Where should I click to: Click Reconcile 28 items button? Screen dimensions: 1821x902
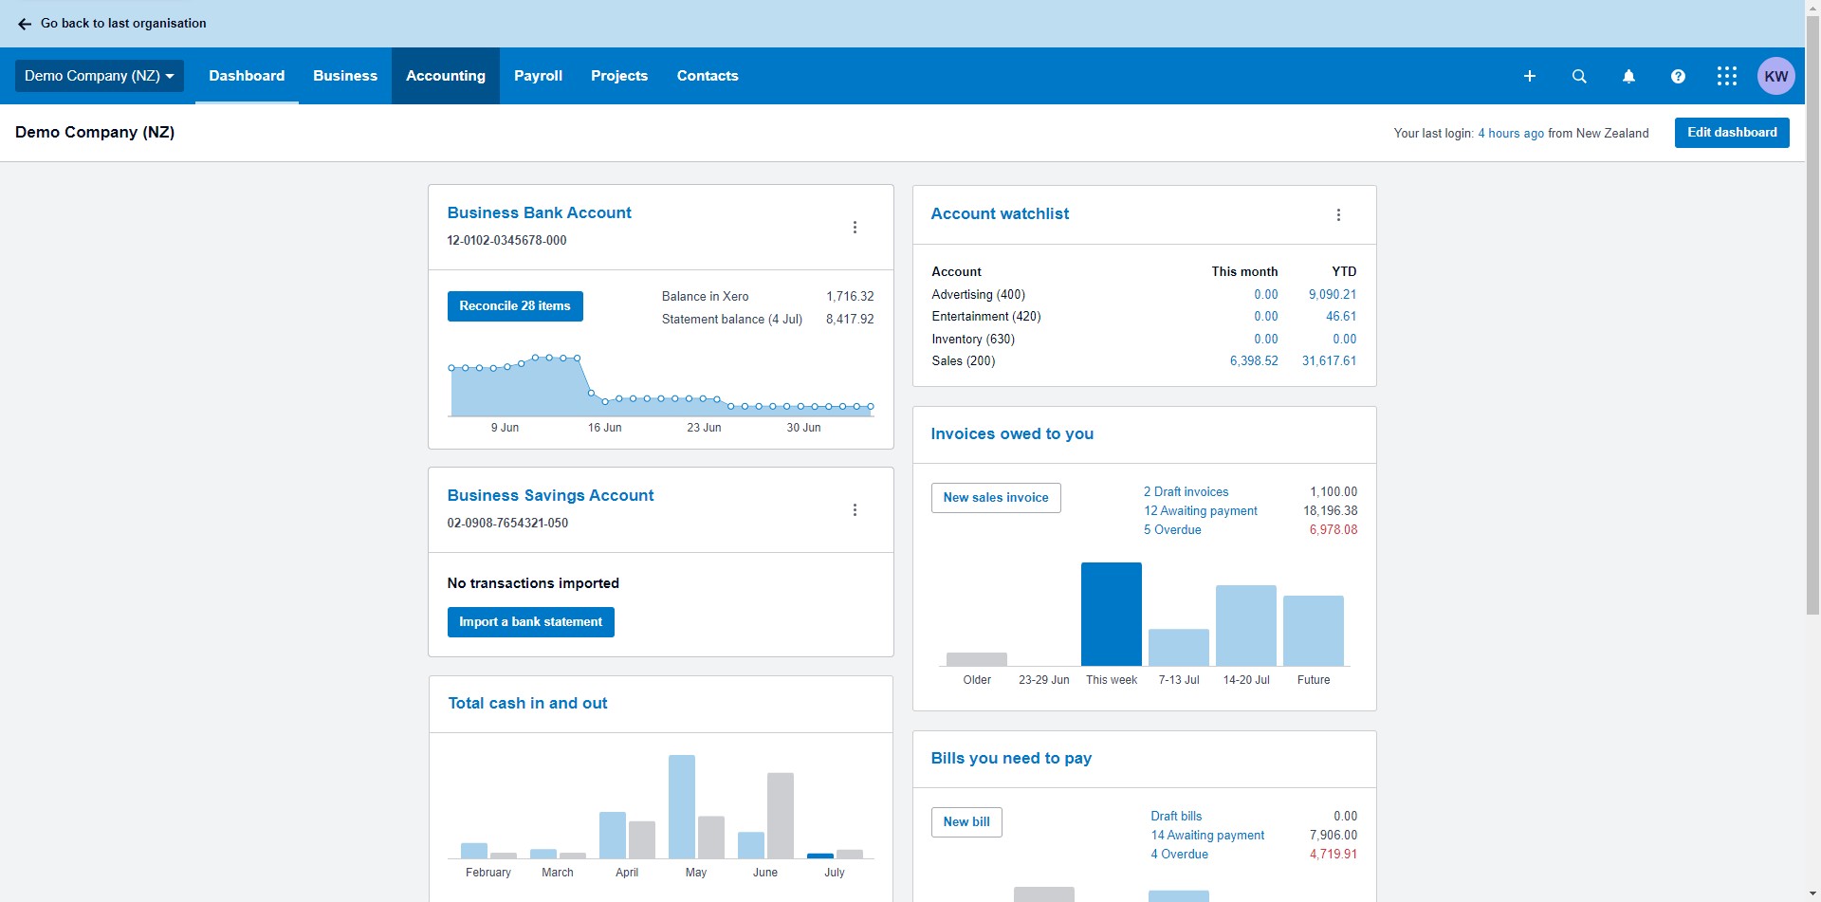click(515, 306)
